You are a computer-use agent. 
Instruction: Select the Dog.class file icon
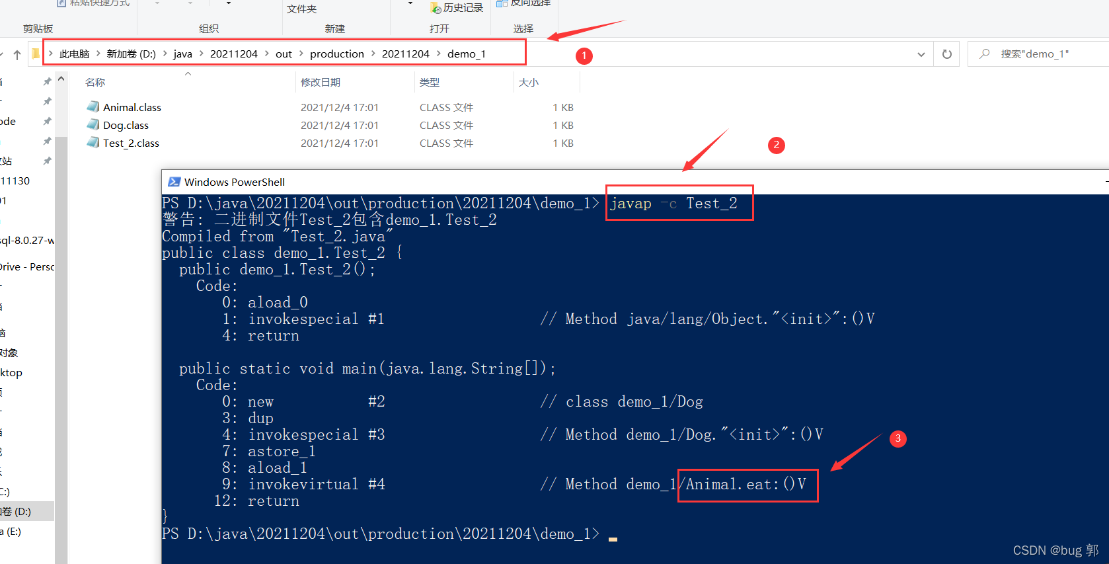click(x=93, y=124)
